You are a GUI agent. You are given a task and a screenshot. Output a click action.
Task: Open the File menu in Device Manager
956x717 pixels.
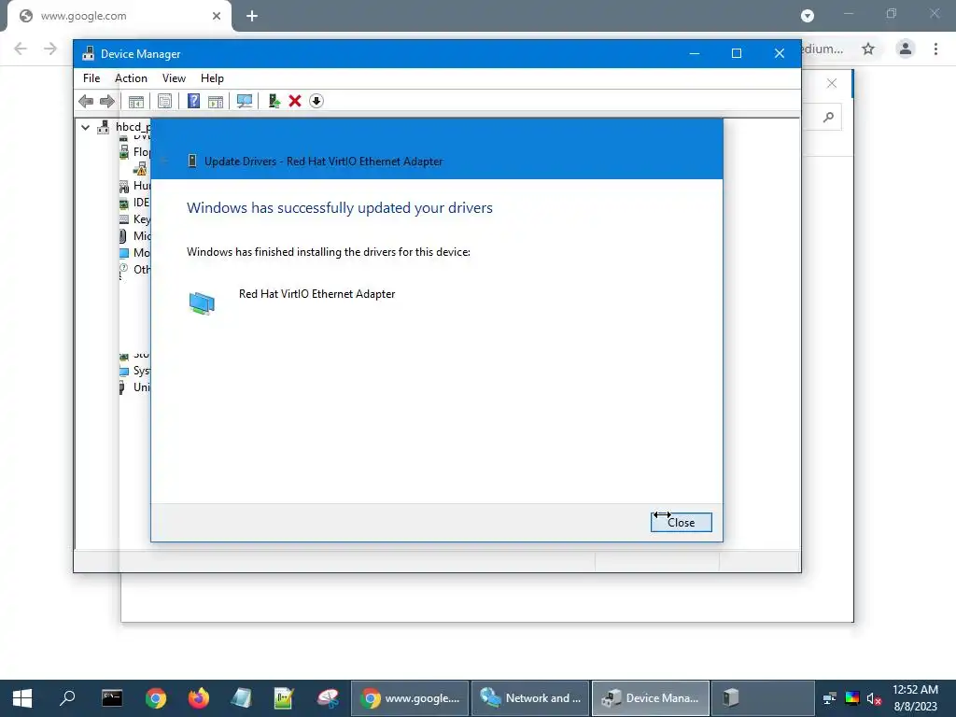[91, 78]
